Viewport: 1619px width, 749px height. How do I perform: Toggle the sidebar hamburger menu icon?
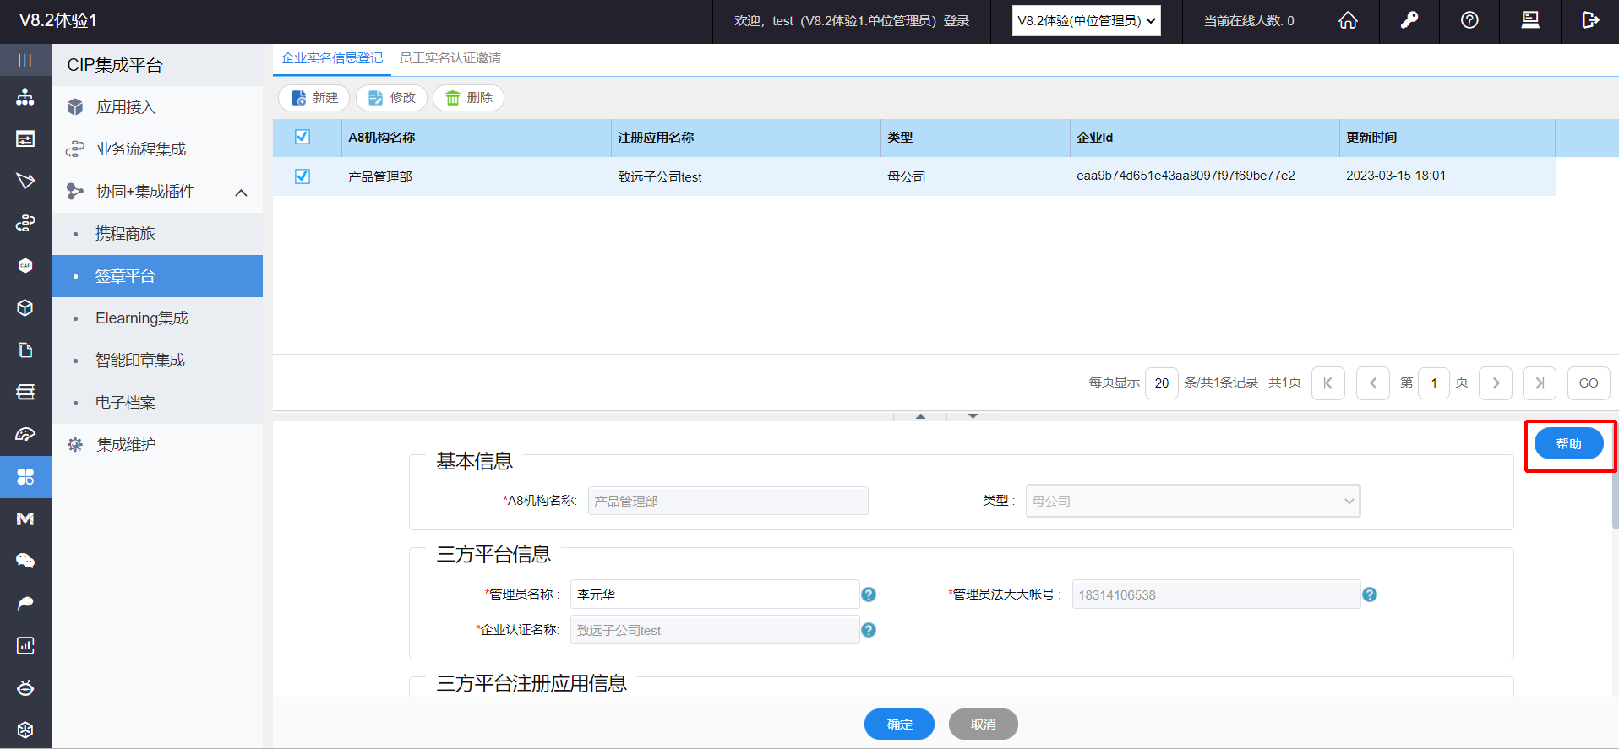click(25, 60)
